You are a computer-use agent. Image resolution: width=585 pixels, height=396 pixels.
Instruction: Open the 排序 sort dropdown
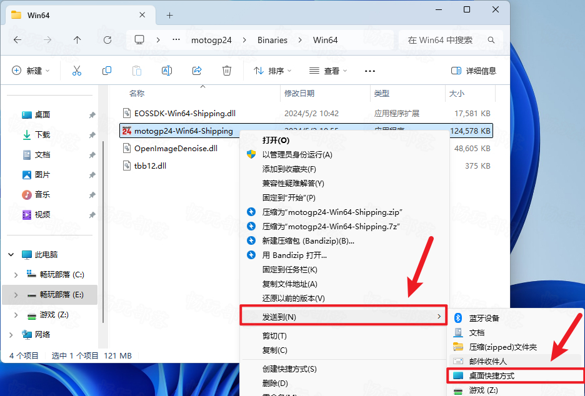click(x=272, y=71)
